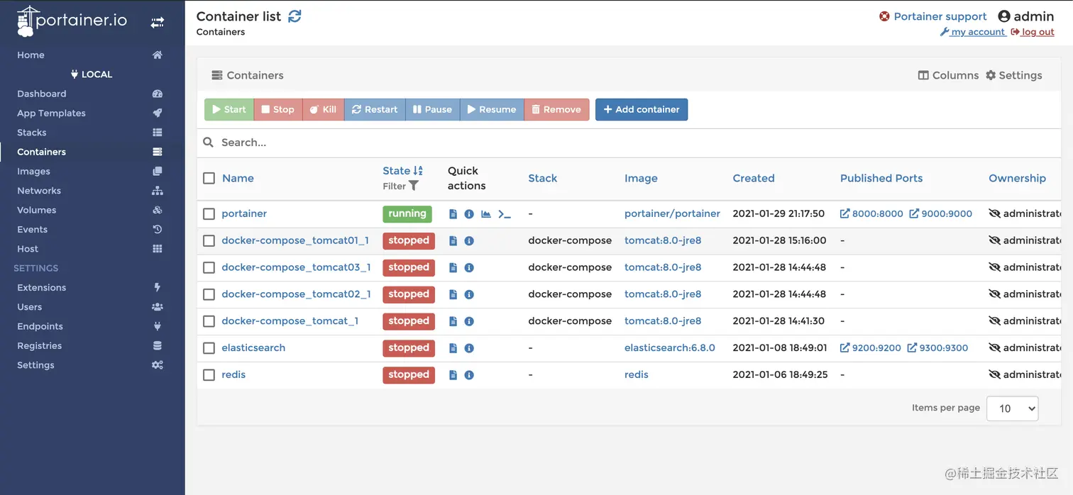1073x495 pixels.
Task: Open the Columns chooser
Action: click(x=948, y=75)
